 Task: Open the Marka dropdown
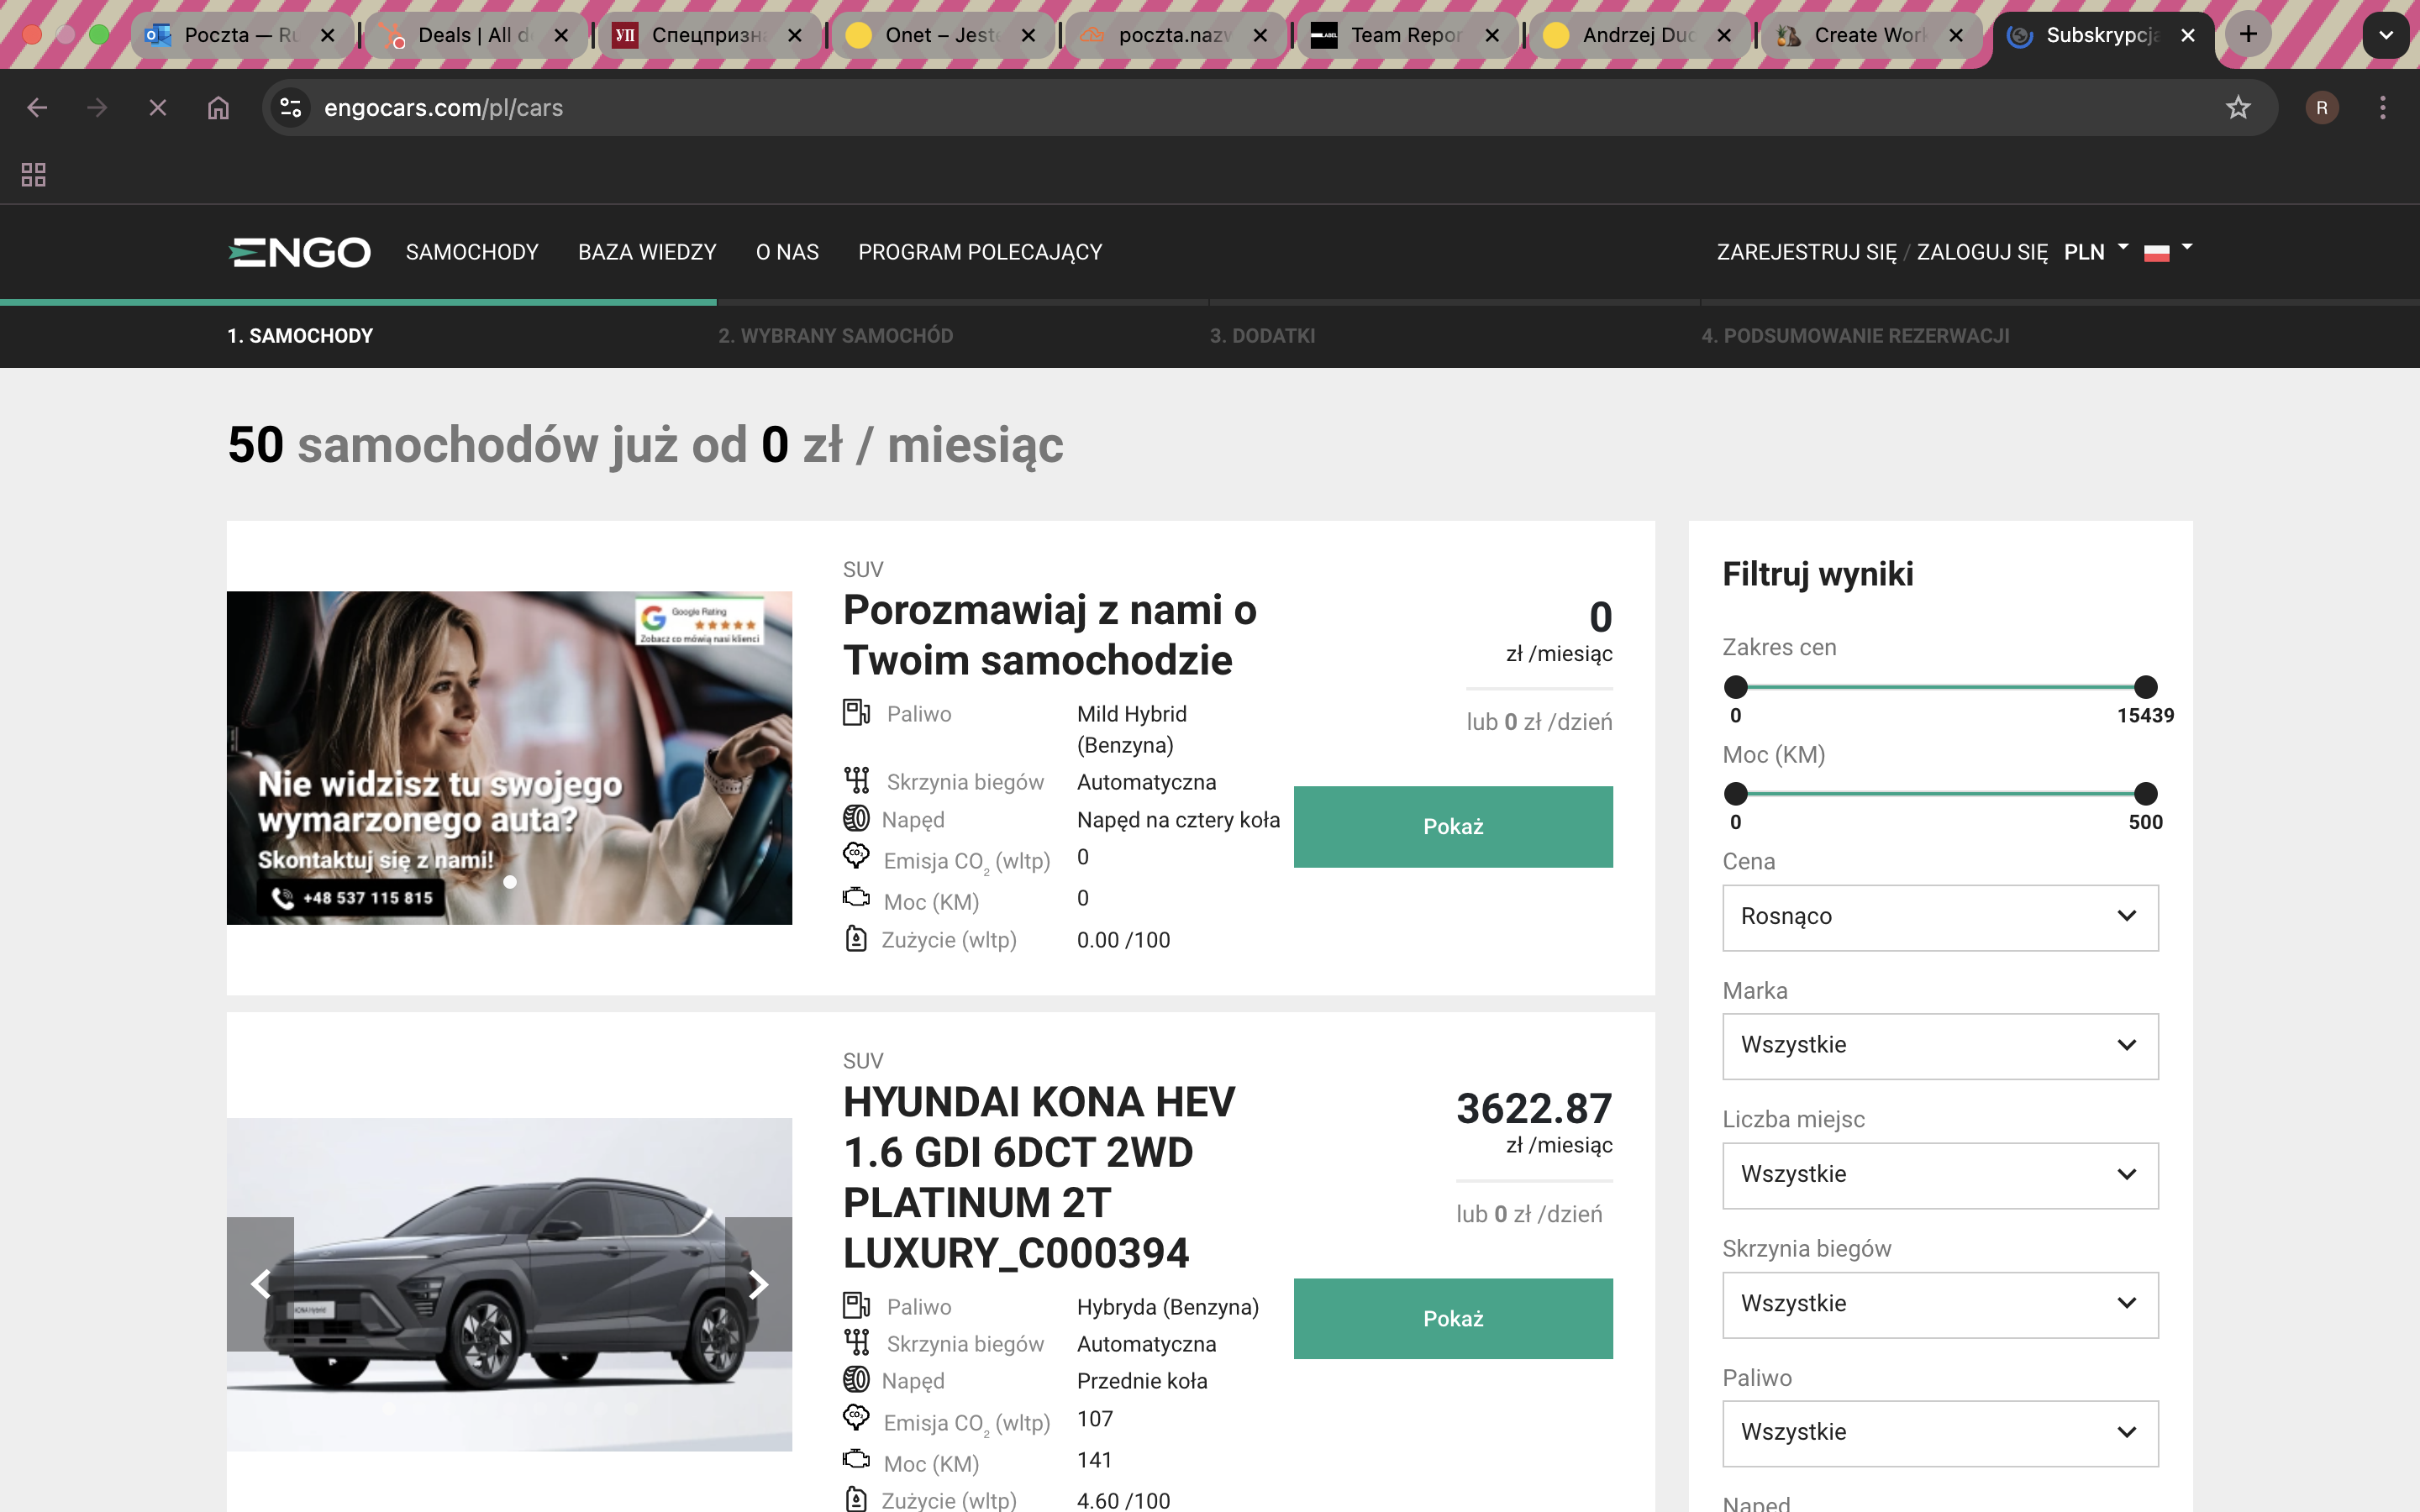(x=1940, y=1046)
